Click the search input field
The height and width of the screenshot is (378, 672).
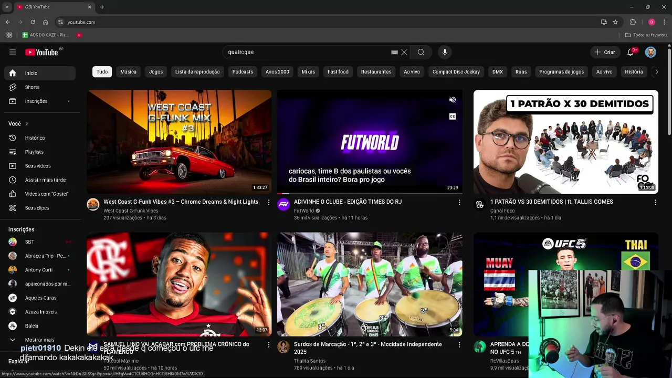pos(307,52)
